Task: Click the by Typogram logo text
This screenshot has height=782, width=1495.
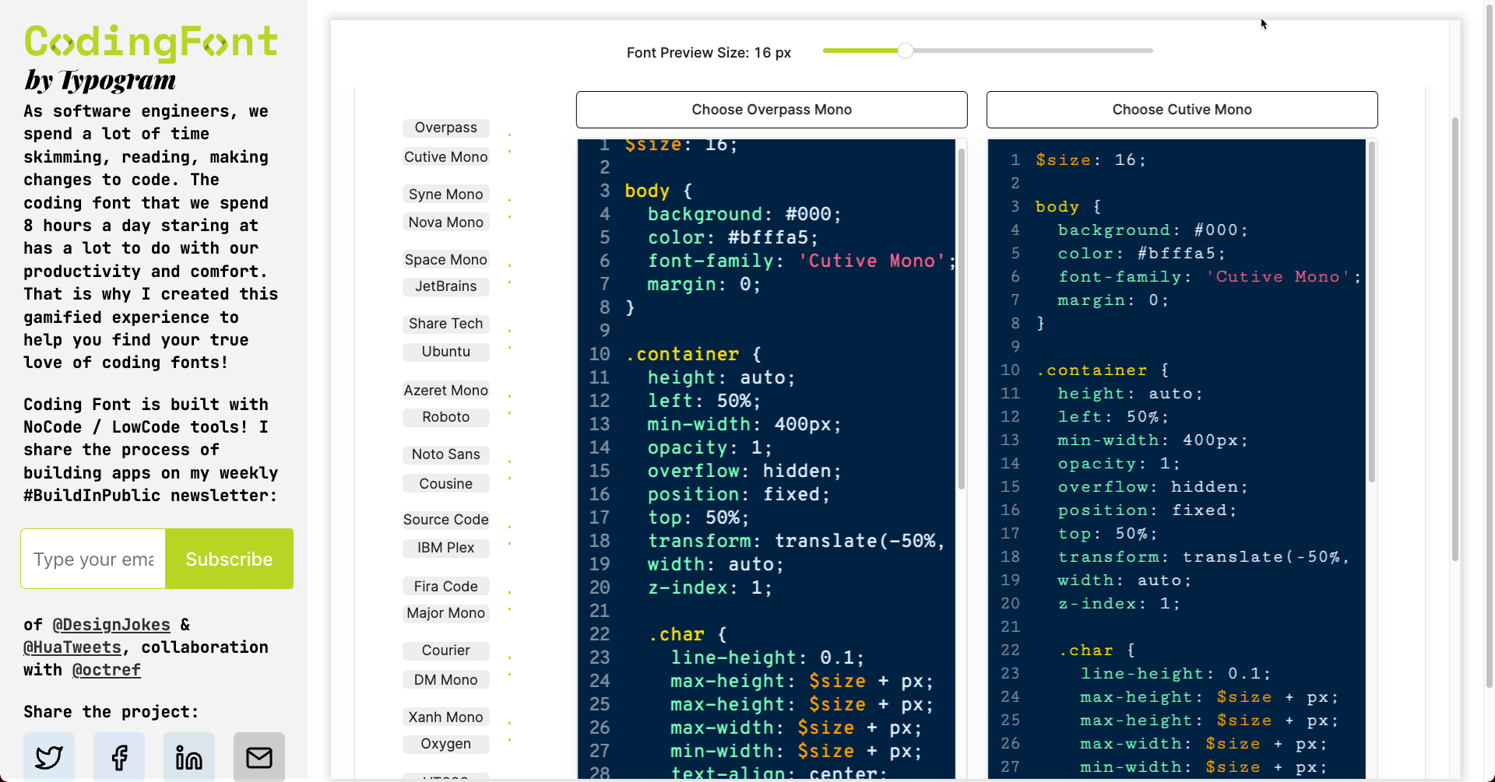Action: pyautogui.click(x=100, y=80)
